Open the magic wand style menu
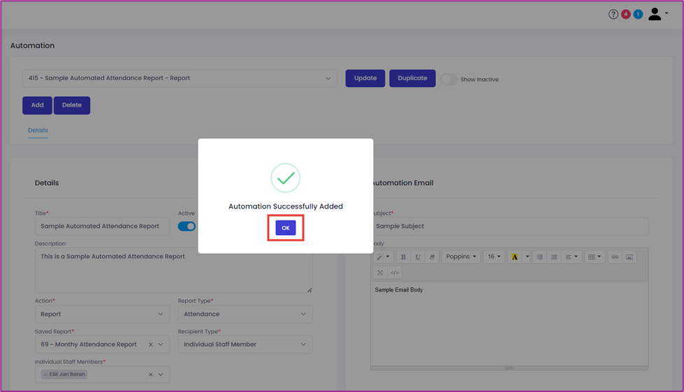This screenshot has height=392, width=684. click(384, 257)
